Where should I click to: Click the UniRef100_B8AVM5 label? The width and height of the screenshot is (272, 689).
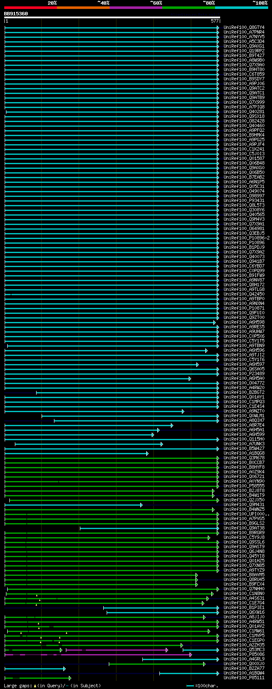pos(244,575)
